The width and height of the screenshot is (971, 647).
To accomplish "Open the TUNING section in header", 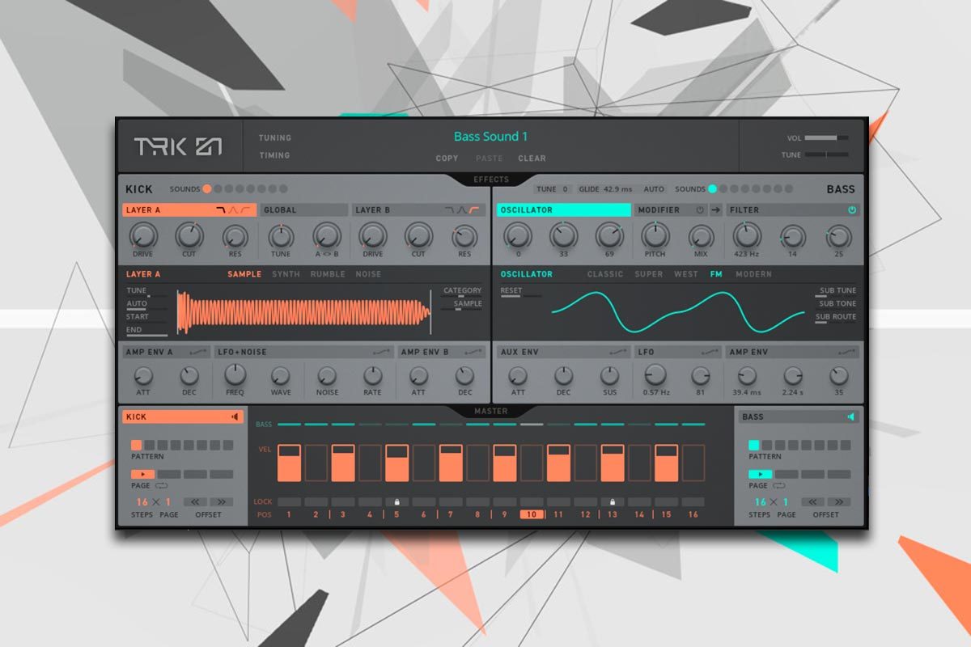I will [275, 137].
